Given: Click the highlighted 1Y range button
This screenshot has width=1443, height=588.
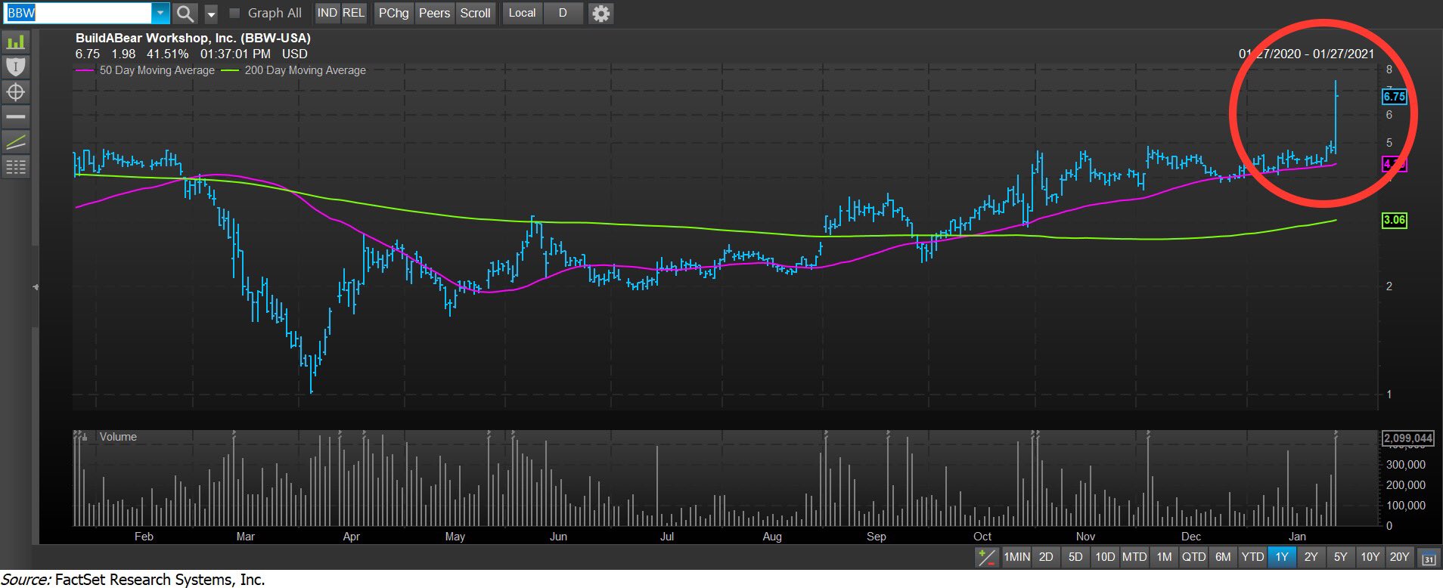Looking at the screenshot, I should click(x=1282, y=557).
